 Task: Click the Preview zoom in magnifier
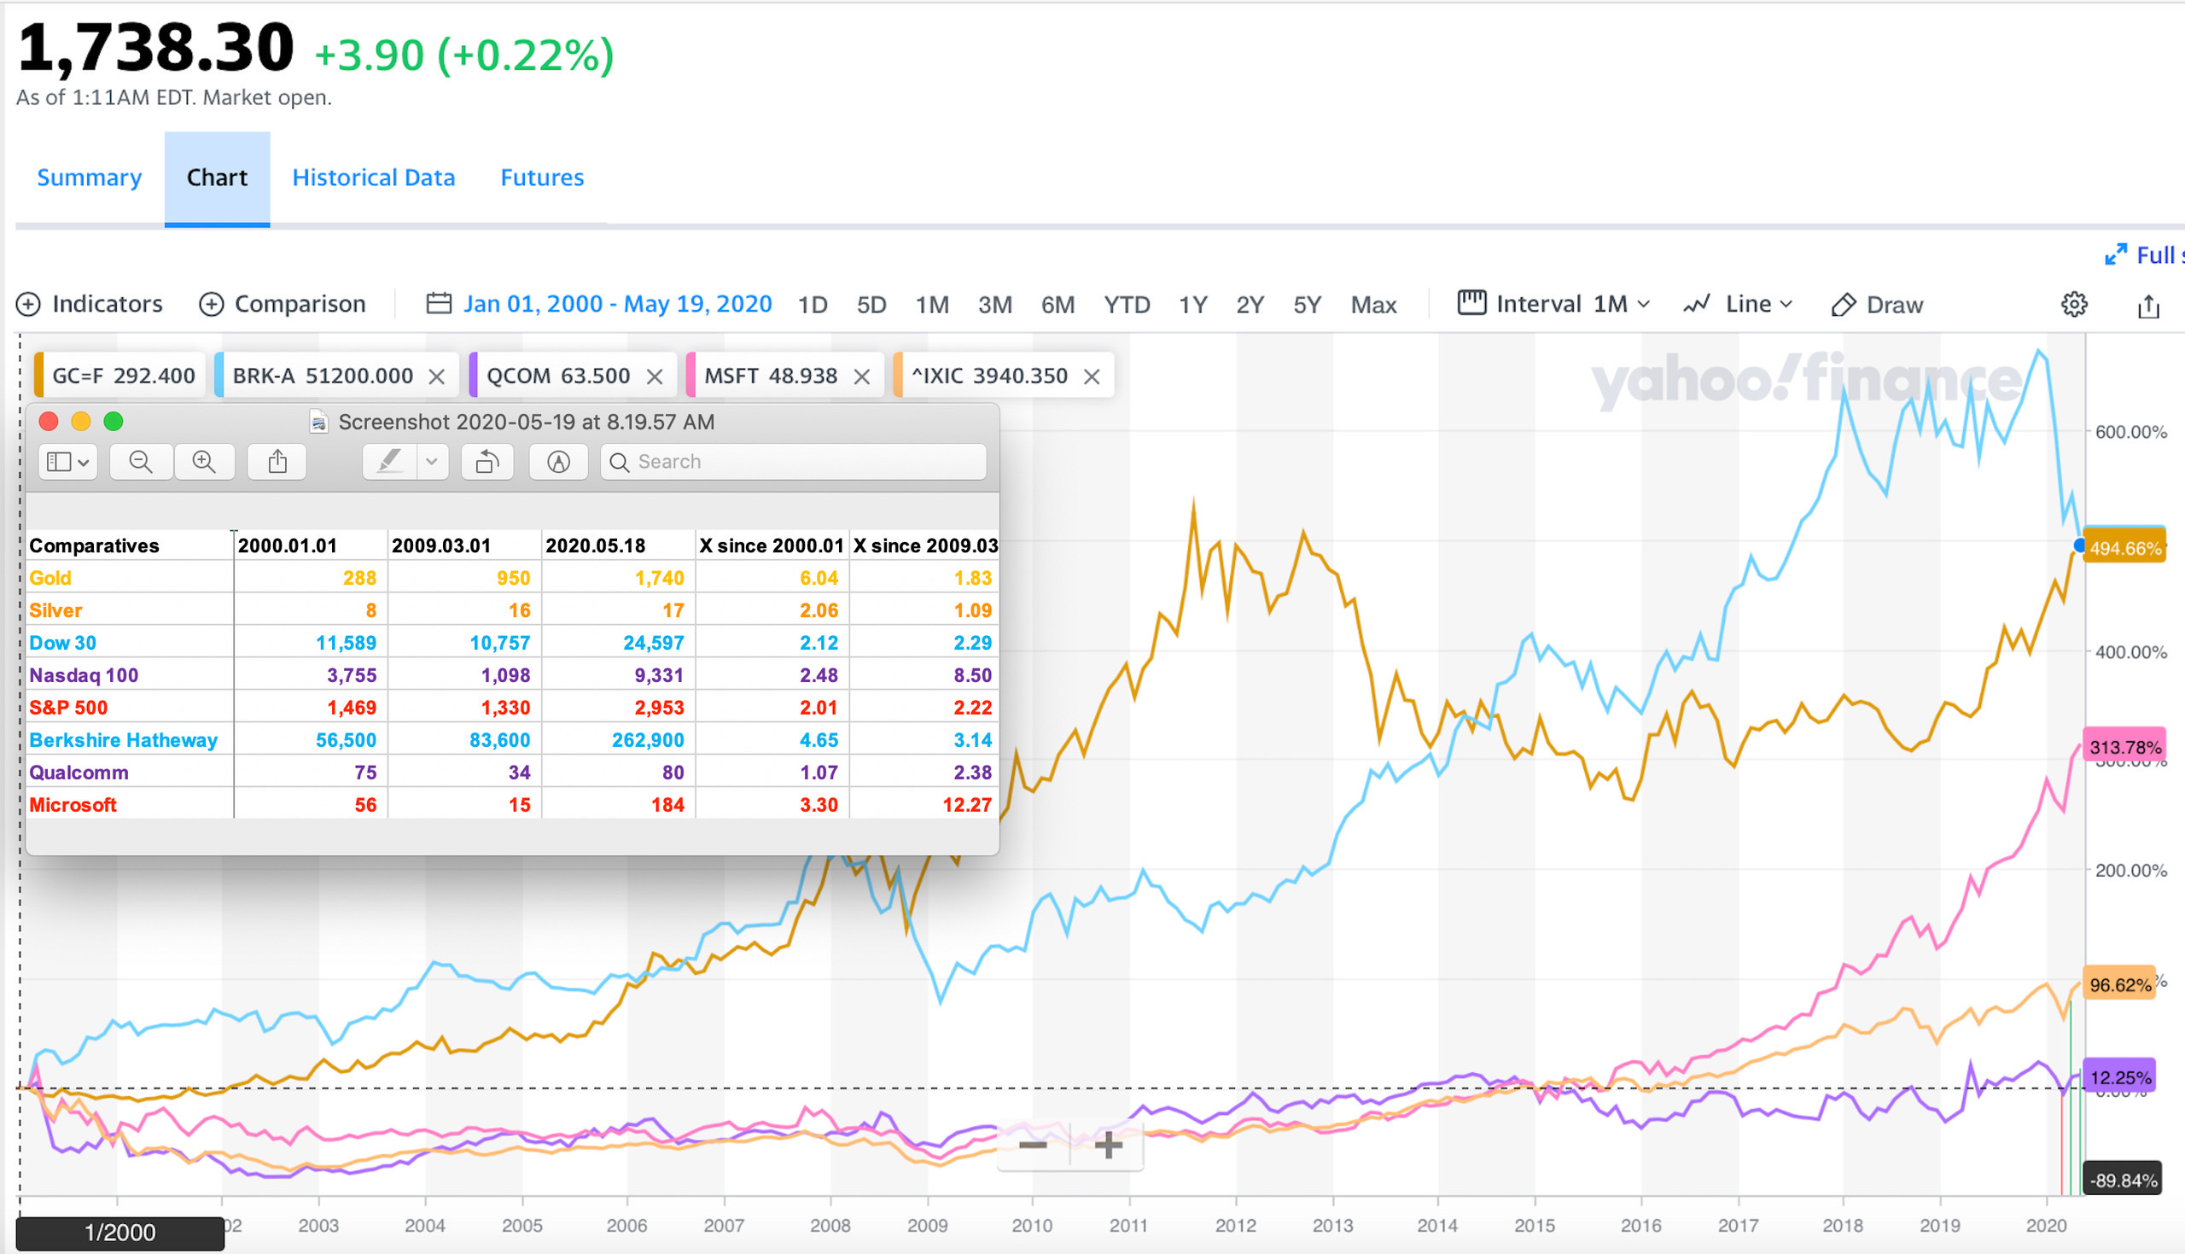tap(204, 462)
